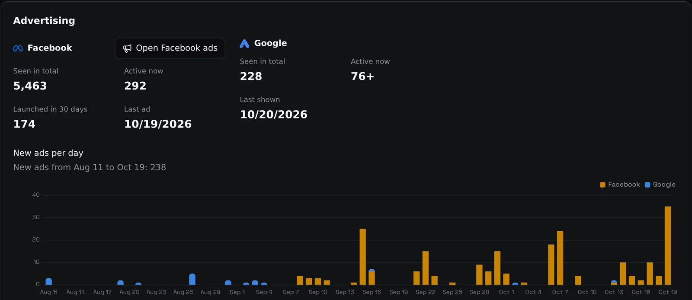Click the Aug 11 x-axis label
This screenshot has height=300, width=692.
(x=49, y=292)
